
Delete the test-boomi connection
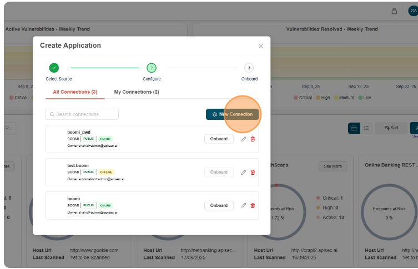pos(253,172)
